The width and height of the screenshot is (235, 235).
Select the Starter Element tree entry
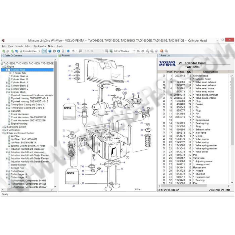pyautogui.click(x=18, y=165)
